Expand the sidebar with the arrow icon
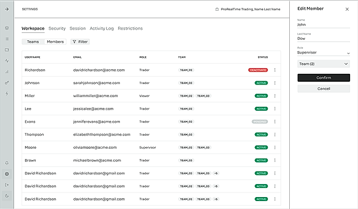 tap(7, 9)
